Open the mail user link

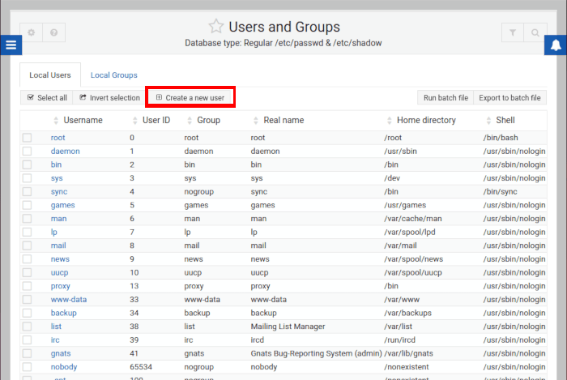click(58, 246)
